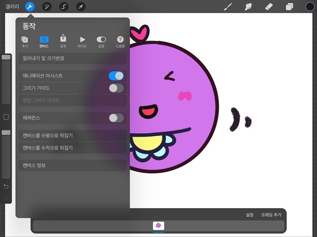Image resolution: width=317 pixels, height=237 pixels.
Task: Close the Actions wrench menu
Action: (30, 7)
